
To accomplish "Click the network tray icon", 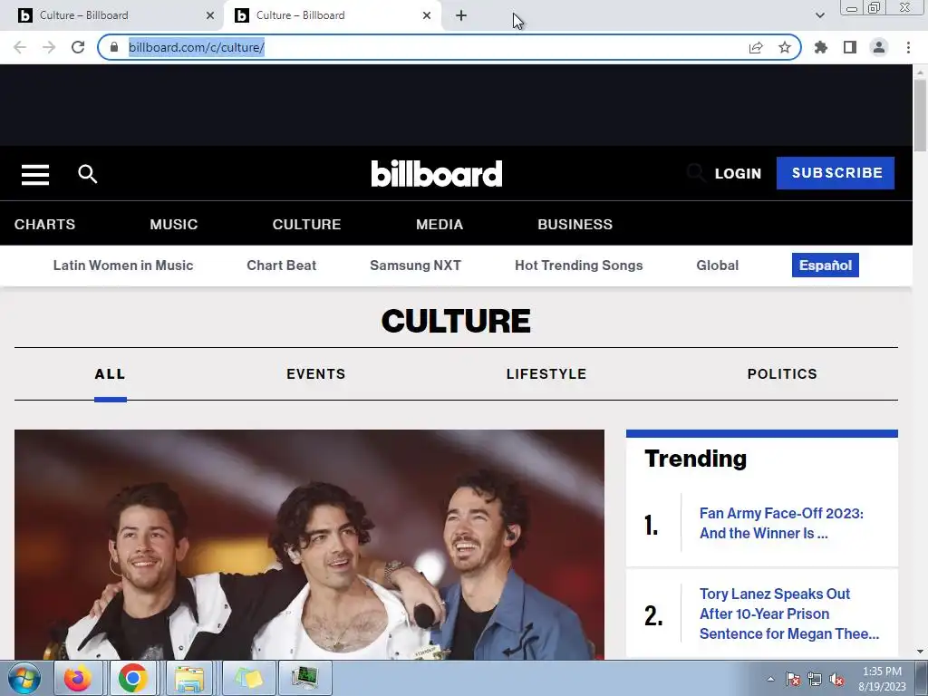I will click(815, 679).
